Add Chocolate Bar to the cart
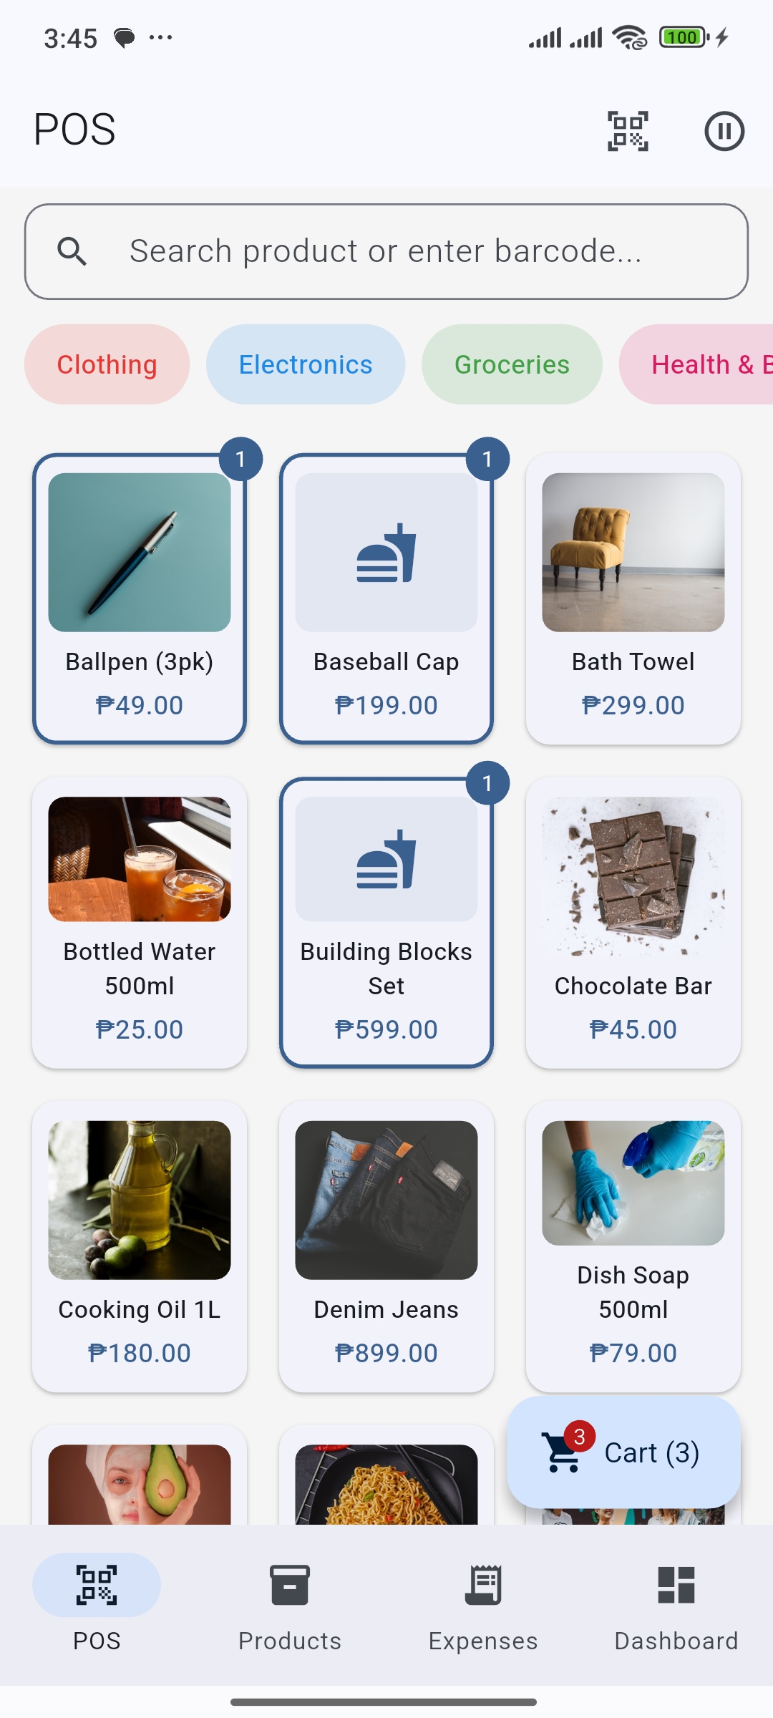The height and width of the screenshot is (1718, 773). point(633,923)
